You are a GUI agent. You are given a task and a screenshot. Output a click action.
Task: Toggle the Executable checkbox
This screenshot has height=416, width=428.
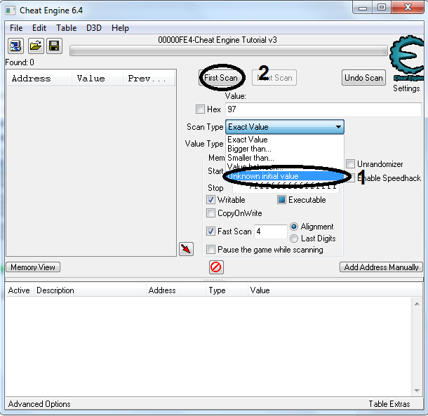click(x=281, y=200)
